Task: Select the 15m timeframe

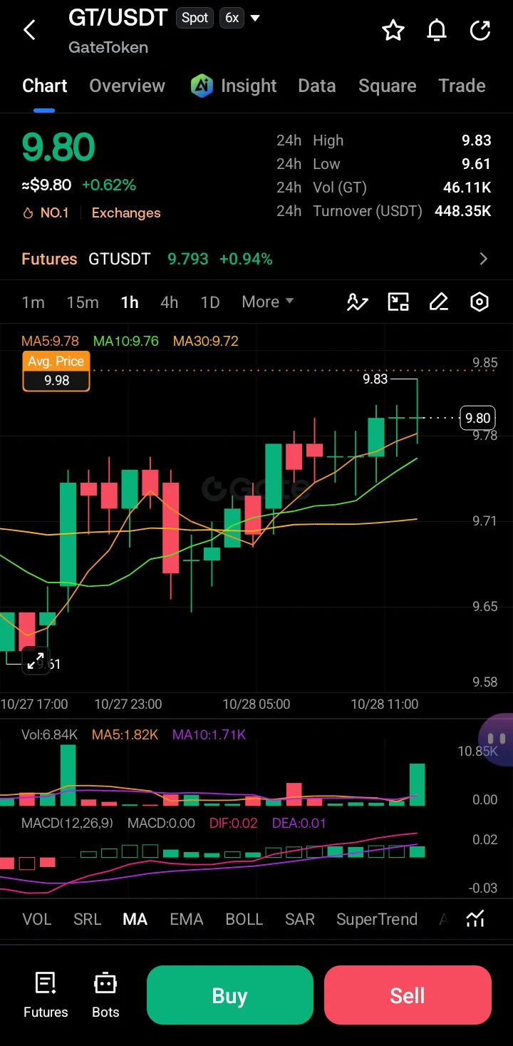Action: [83, 302]
